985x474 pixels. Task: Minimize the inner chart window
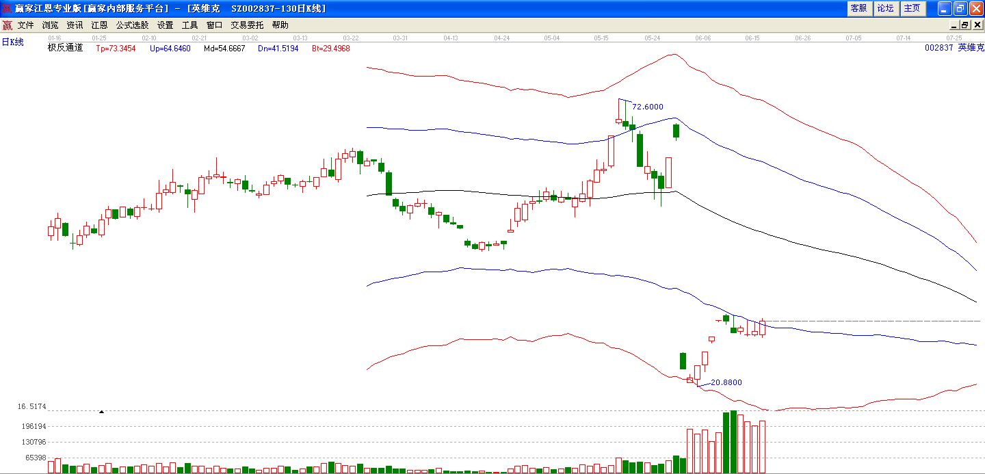(x=954, y=25)
